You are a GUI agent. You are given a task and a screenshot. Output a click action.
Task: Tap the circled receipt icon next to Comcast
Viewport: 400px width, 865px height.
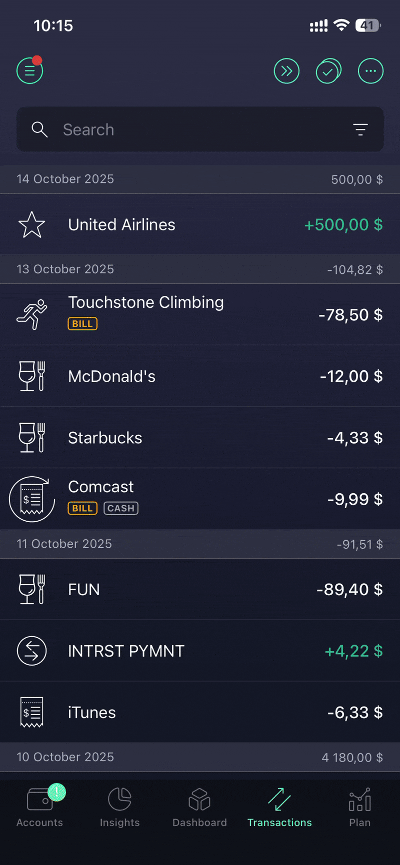coord(32,499)
